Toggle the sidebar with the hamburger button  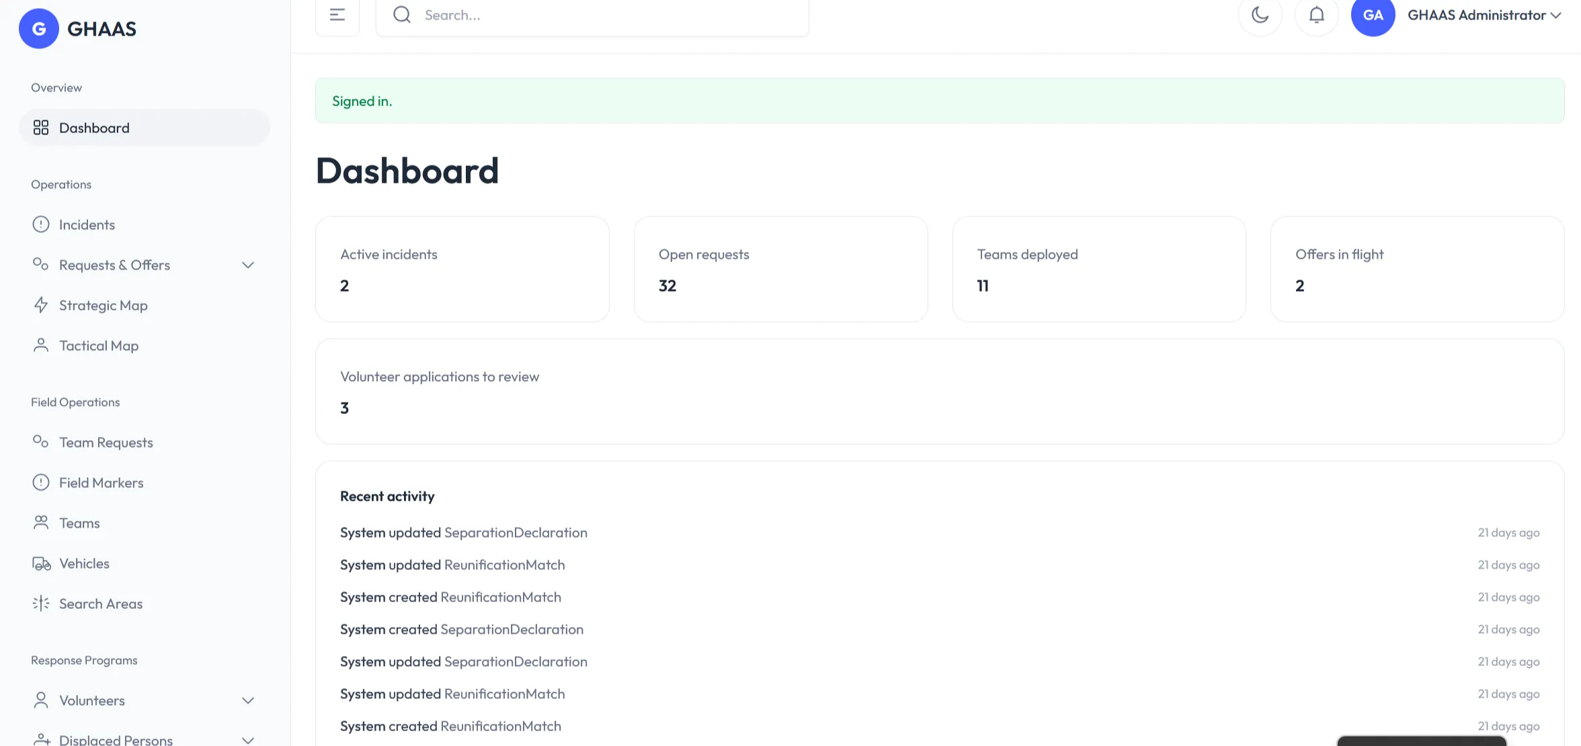337,15
